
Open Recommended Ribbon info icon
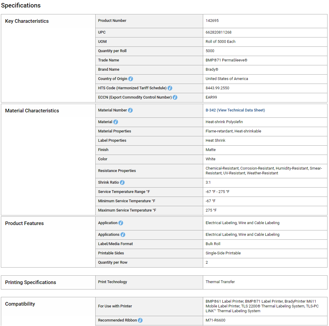(x=140, y=320)
